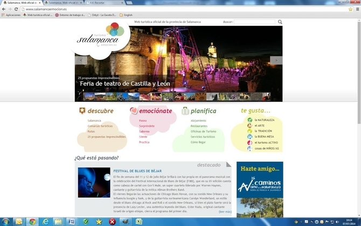This screenshot has height=226, width=361.
Task: Click the la NATURALEZA icon
Action: 249,120
